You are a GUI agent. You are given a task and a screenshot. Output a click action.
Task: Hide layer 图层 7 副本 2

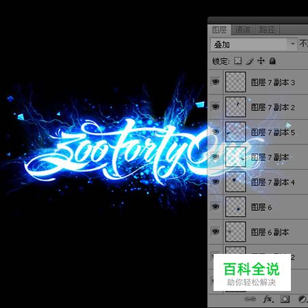(x=216, y=107)
